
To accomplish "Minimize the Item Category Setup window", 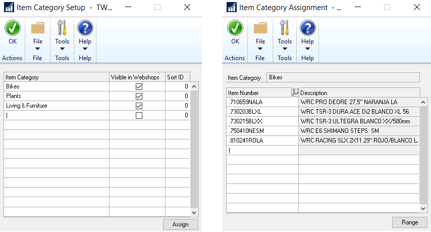I will tap(128, 7).
